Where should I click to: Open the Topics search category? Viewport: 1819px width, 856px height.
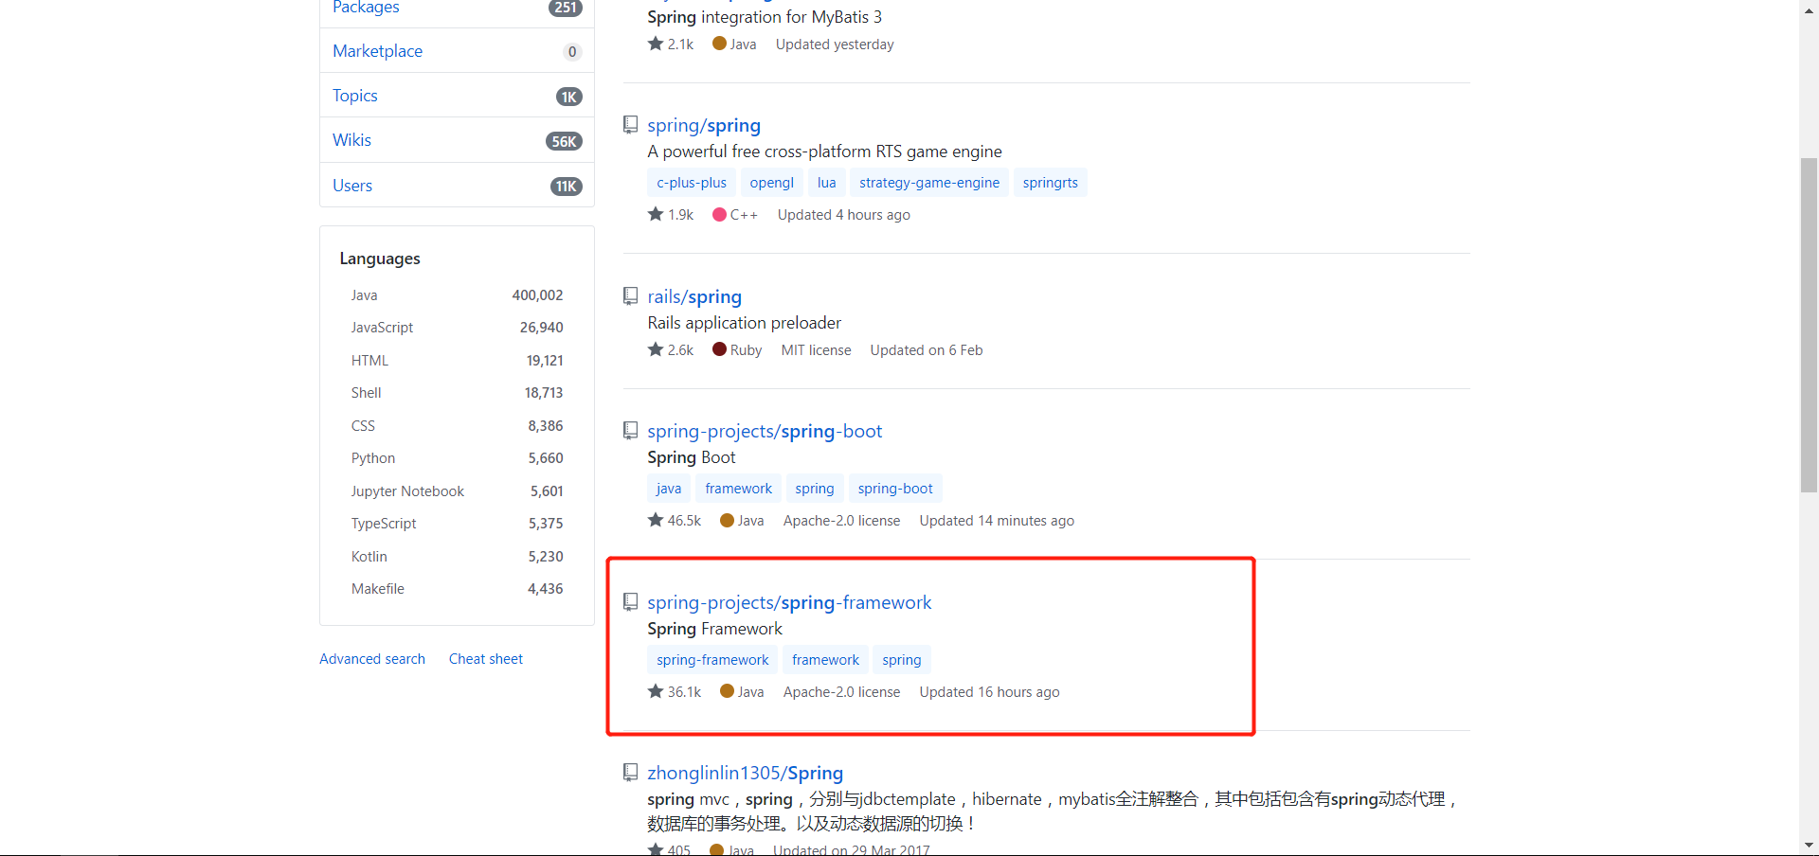457,96
